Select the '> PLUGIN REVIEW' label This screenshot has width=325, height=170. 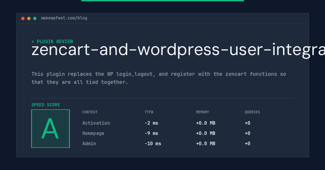pos(52,42)
